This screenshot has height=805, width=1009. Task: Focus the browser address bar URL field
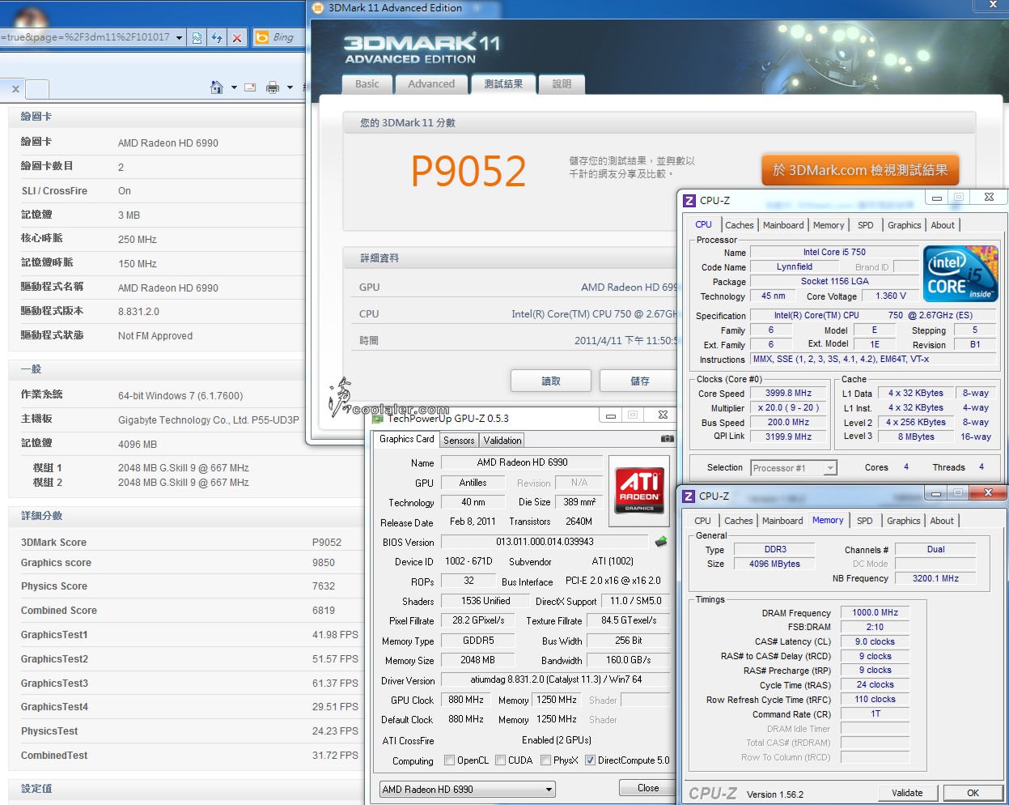pyautogui.click(x=86, y=37)
